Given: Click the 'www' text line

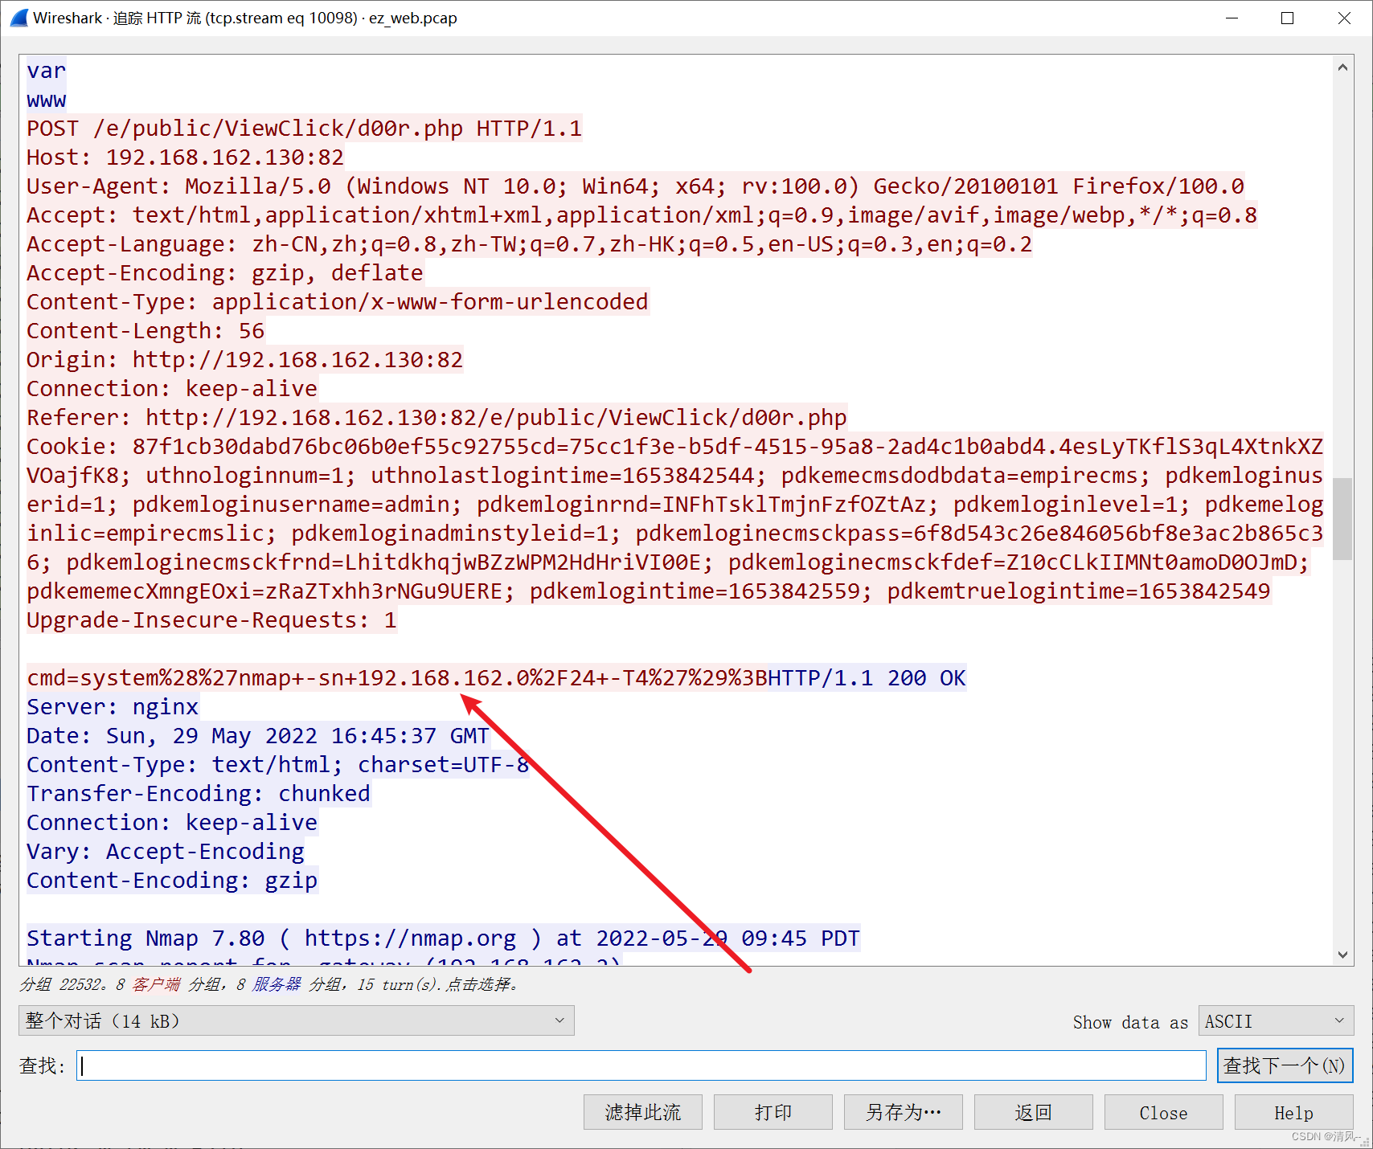Looking at the screenshot, I should tap(46, 100).
